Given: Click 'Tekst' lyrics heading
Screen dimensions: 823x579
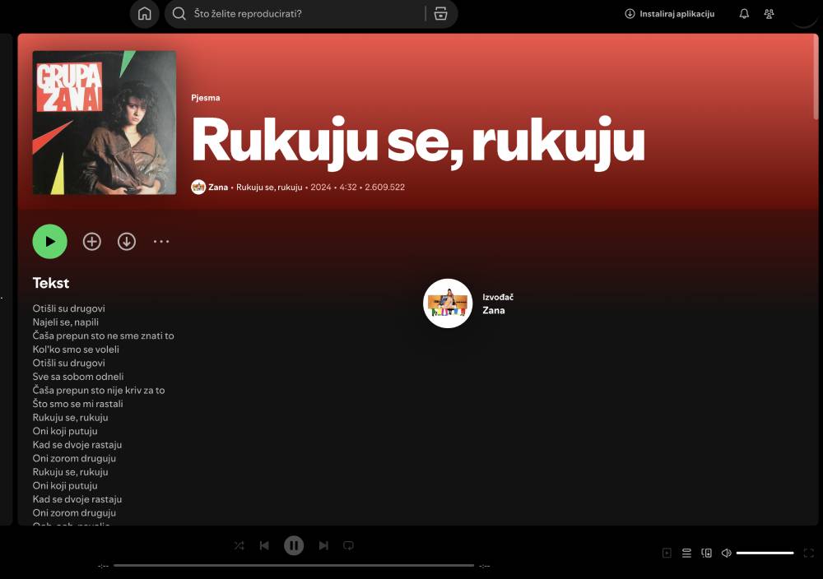Looking at the screenshot, I should pyautogui.click(x=51, y=283).
